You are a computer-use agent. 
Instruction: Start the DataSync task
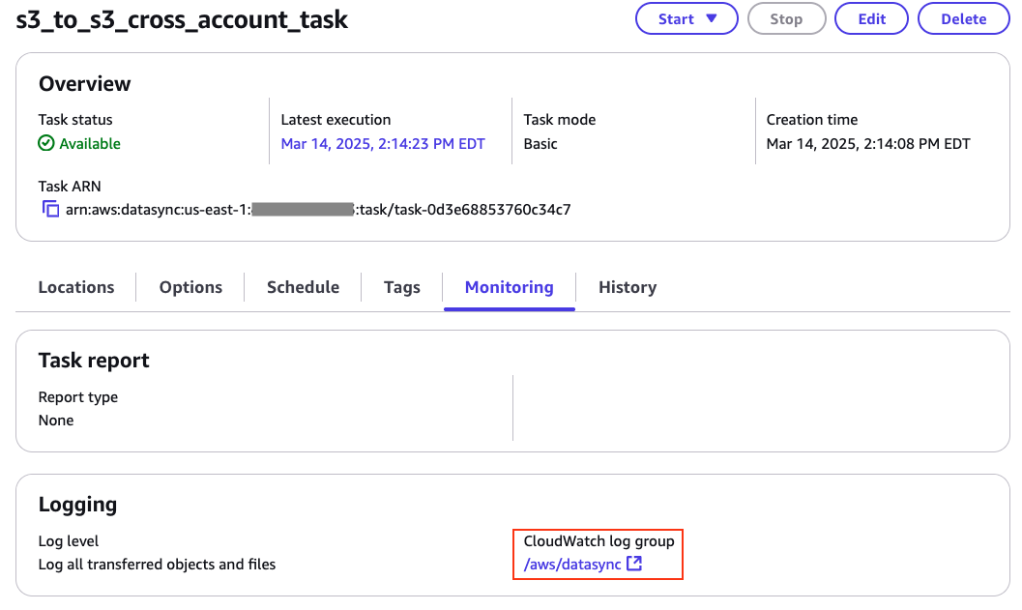(x=677, y=18)
